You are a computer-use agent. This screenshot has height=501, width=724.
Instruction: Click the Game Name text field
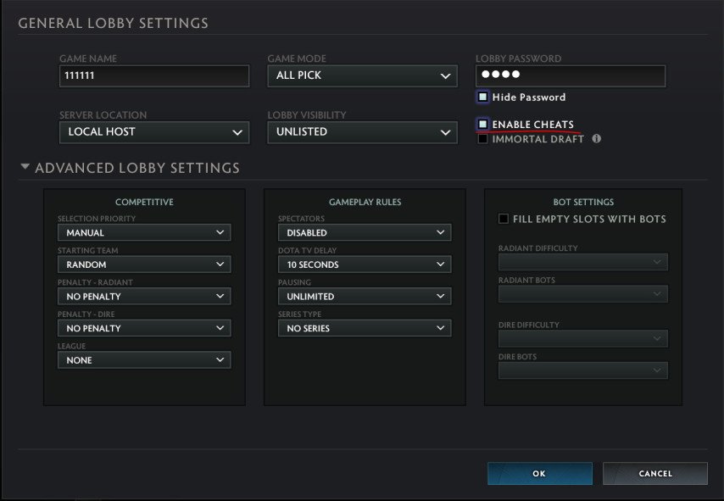click(x=153, y=75)
